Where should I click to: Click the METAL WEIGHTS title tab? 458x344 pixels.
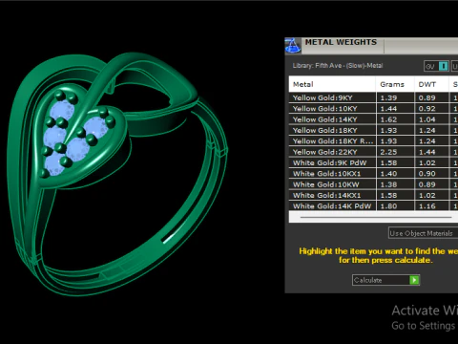(341, 42)
